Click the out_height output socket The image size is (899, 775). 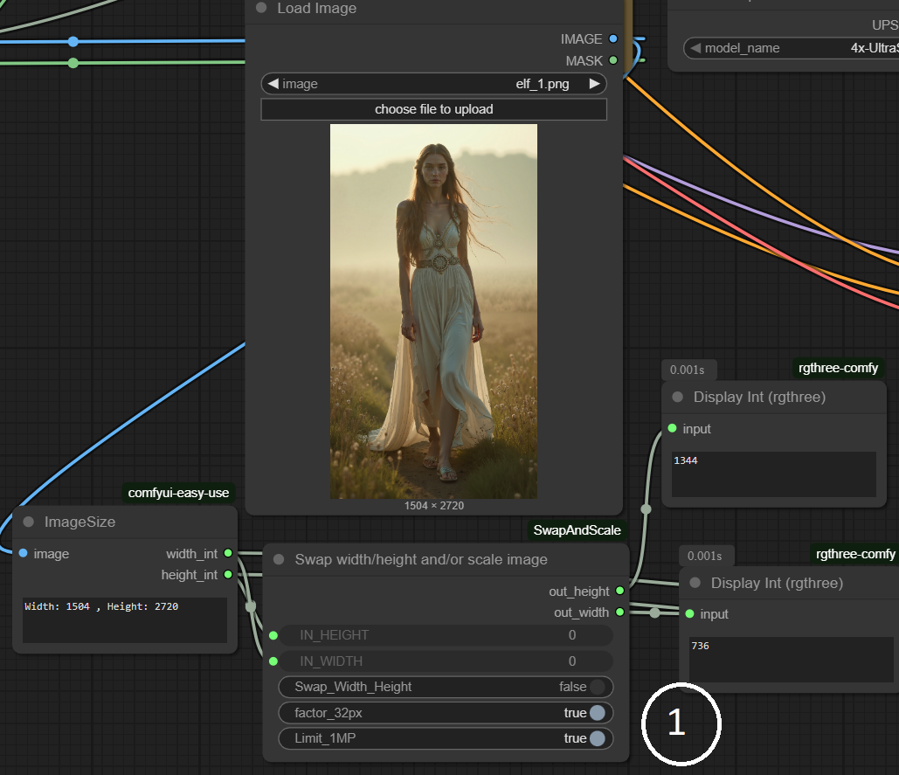point(619,591)
